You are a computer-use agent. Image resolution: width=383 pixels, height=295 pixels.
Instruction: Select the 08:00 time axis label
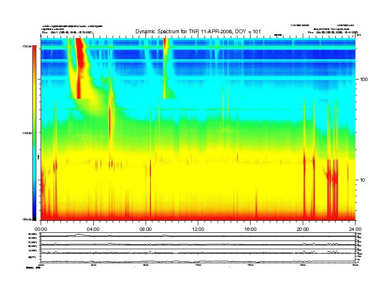point(146,229)
